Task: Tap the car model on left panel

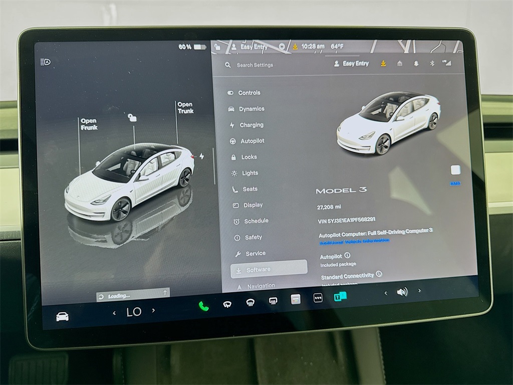Action: (129, 182)
